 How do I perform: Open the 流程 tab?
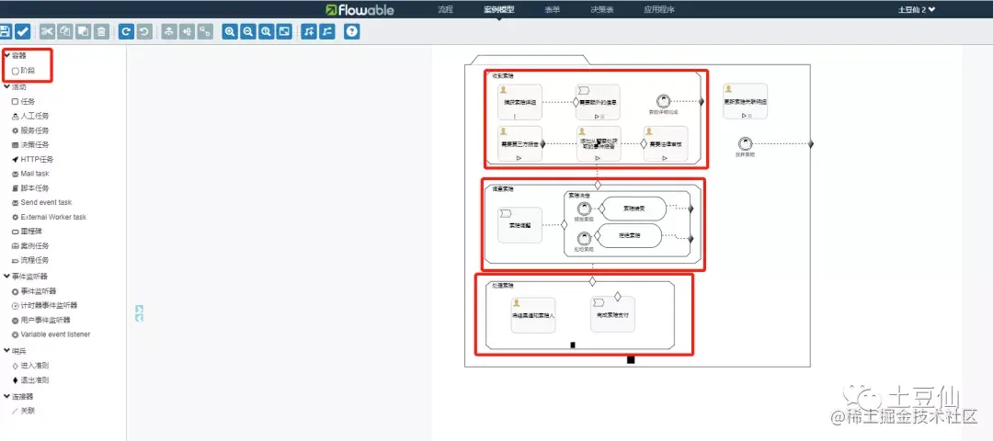click(x=446, y=9)
